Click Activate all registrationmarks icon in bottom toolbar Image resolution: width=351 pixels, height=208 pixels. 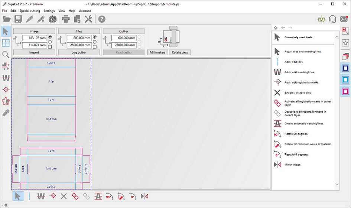click(75, 196)
